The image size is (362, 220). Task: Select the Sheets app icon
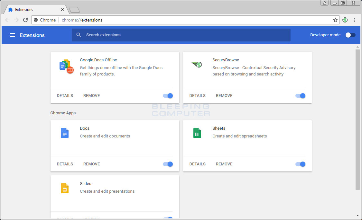click(197, 133)
